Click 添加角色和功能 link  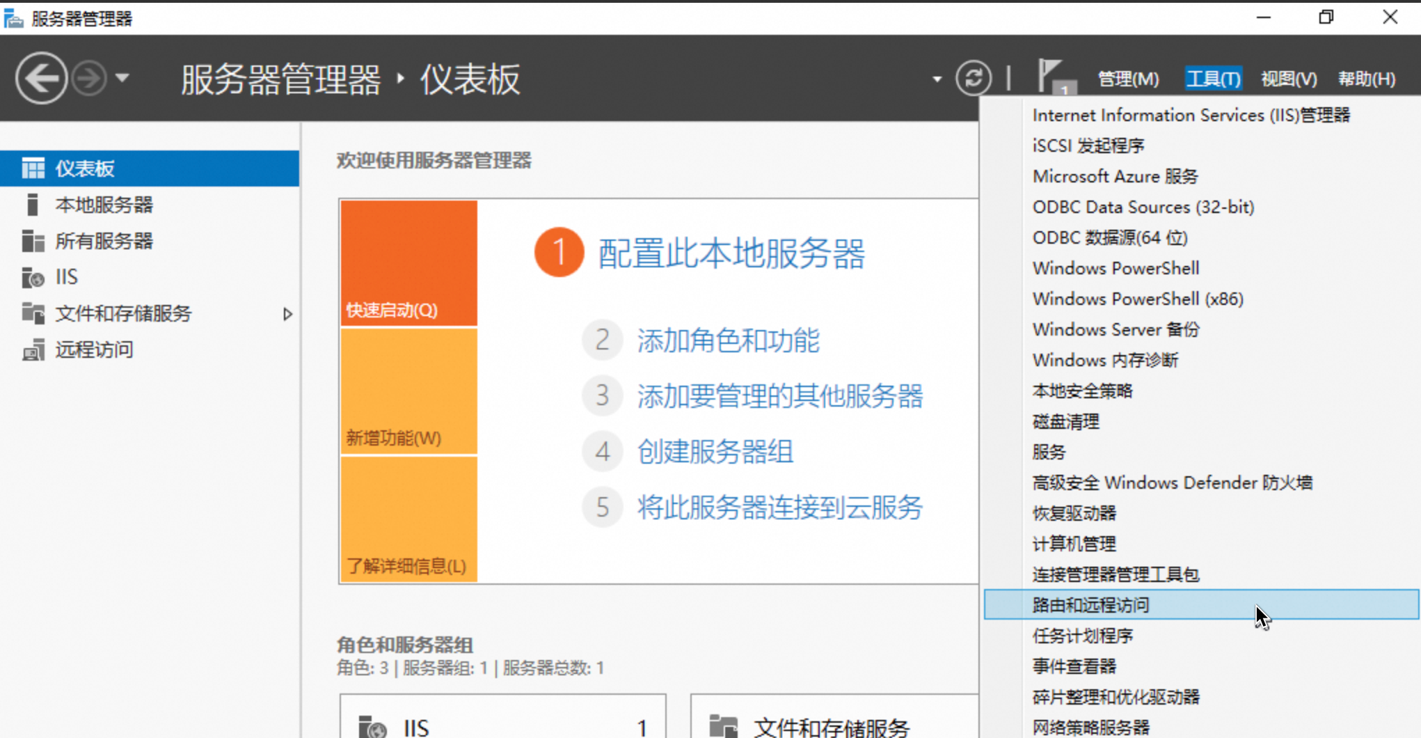click(x=729, y=340)
